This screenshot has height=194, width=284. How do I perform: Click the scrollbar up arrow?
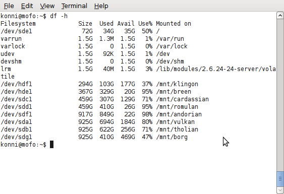pos(280,16)
